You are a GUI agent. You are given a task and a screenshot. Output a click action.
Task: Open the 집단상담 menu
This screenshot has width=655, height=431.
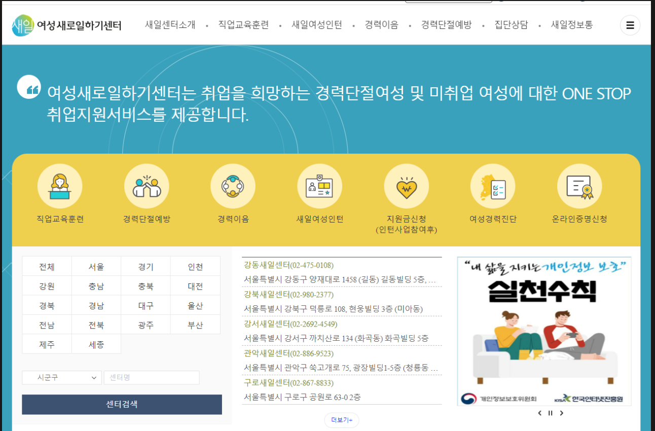pos(511,25)
